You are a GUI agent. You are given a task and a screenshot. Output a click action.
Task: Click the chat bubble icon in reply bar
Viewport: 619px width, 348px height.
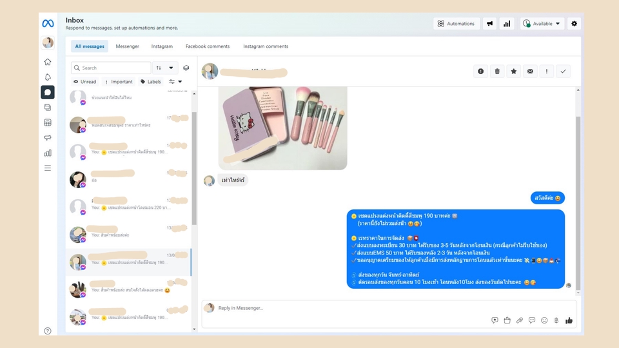[532, 320]
